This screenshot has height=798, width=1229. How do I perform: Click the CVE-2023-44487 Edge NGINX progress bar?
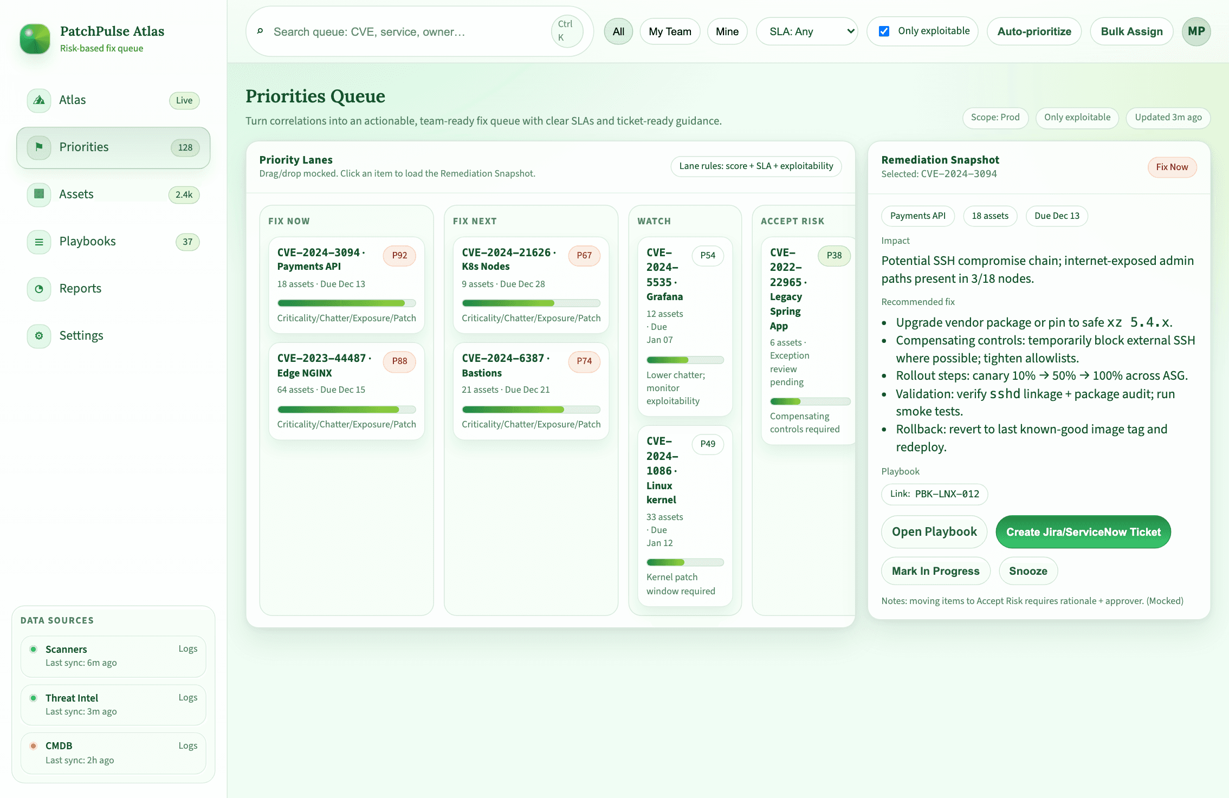point(346,410)
